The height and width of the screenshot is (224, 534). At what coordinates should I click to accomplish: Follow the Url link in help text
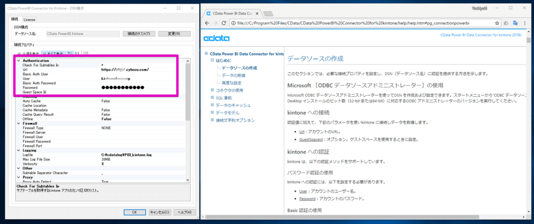click(302, 132)
